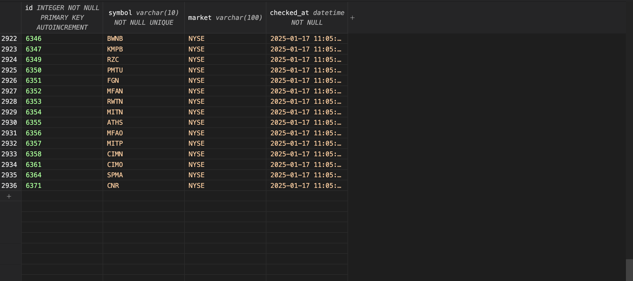Select symbol cell CNR

144,186
